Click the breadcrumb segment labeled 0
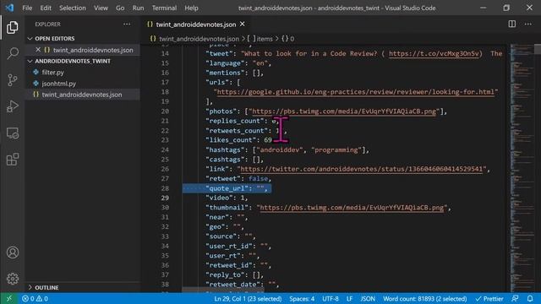Image resolution: width=541 pixels, height=304 pixels. pos(287,39)
